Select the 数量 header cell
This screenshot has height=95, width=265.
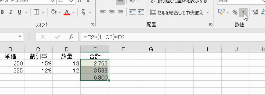(67, 56)
